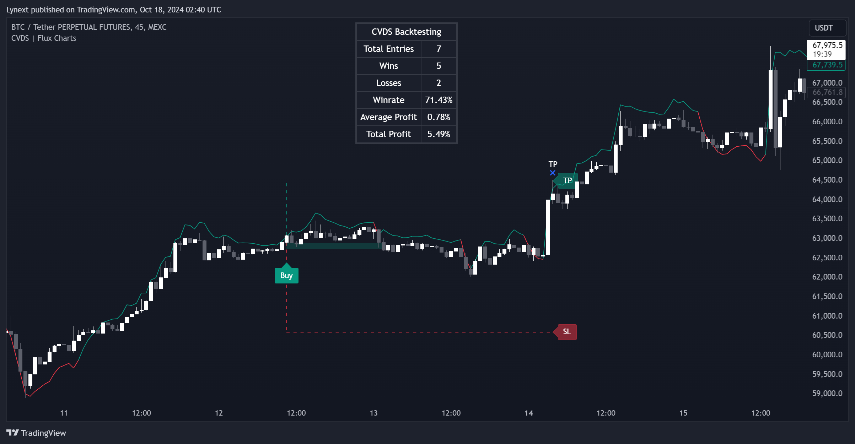This screenshot has height=444, width=855.
Task: Click the Total Profit value 5.49%
Action: 439,134
